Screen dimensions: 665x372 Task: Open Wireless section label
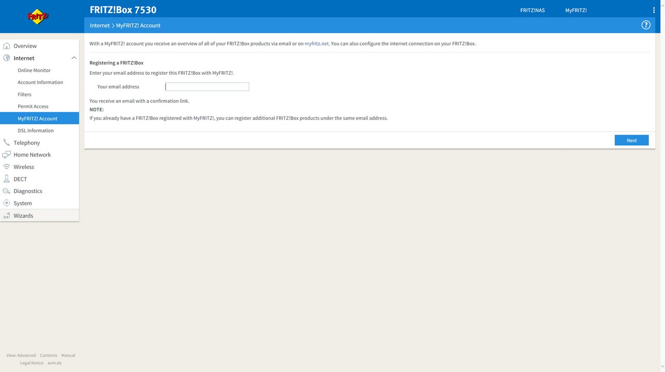[24, 167]
